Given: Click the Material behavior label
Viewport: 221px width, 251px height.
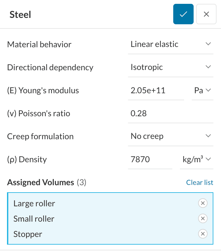Looking at the screenshot, I should [39, 44].
